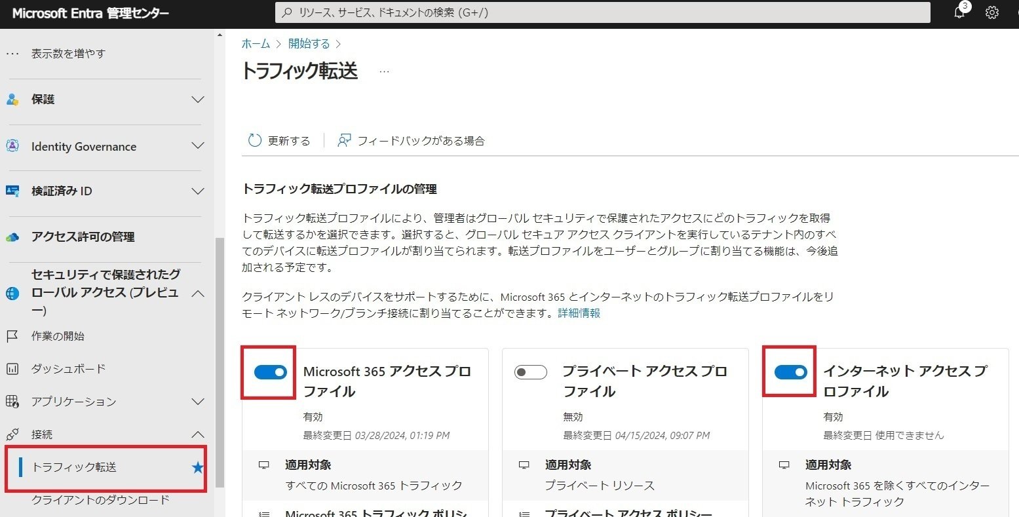Click the アクセス許可の管理 cloud icon

tap(12, 237)
